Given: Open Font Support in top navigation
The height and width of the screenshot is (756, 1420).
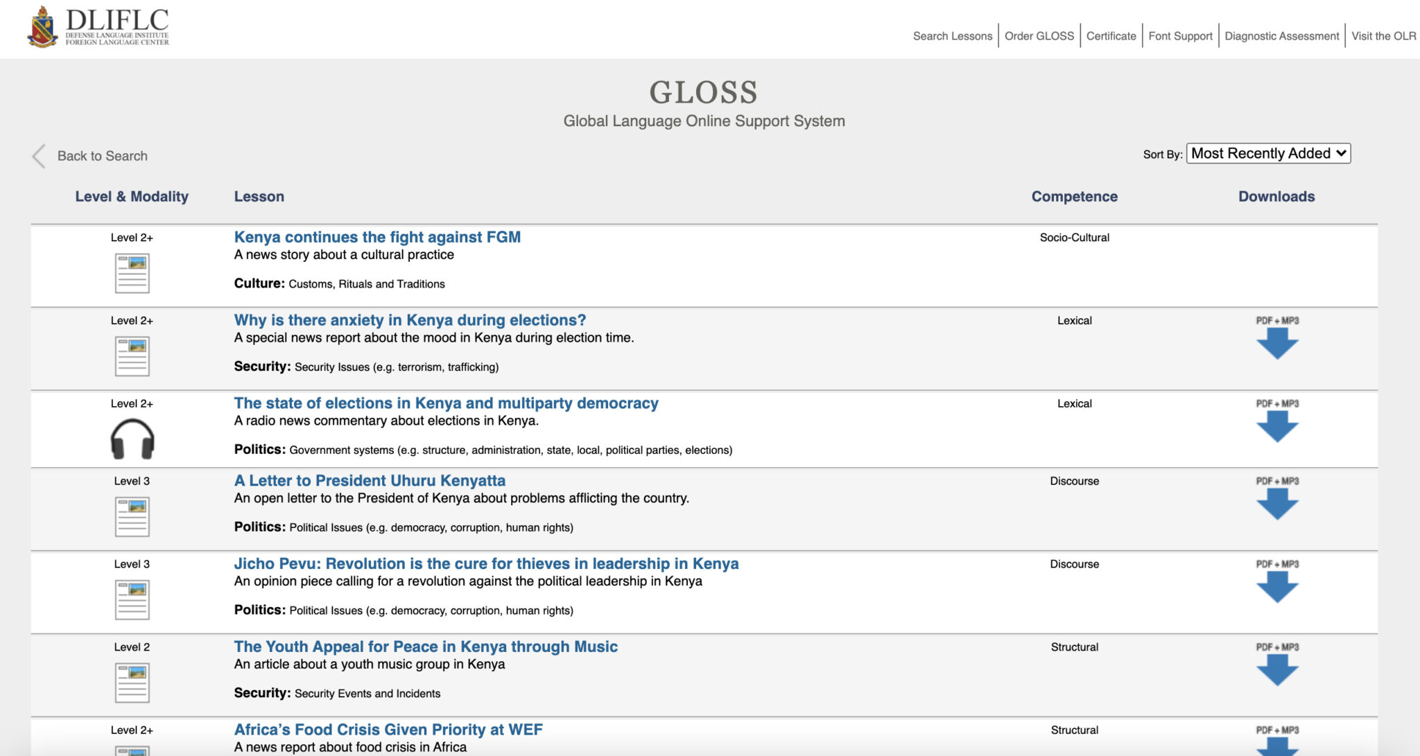Looking at the screenshot, I should click(x=1180, y=36).
